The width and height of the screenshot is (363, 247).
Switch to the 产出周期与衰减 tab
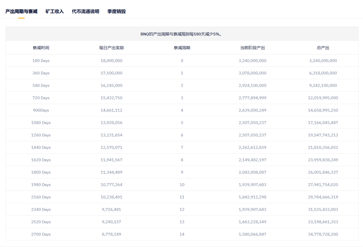[21, 11]
